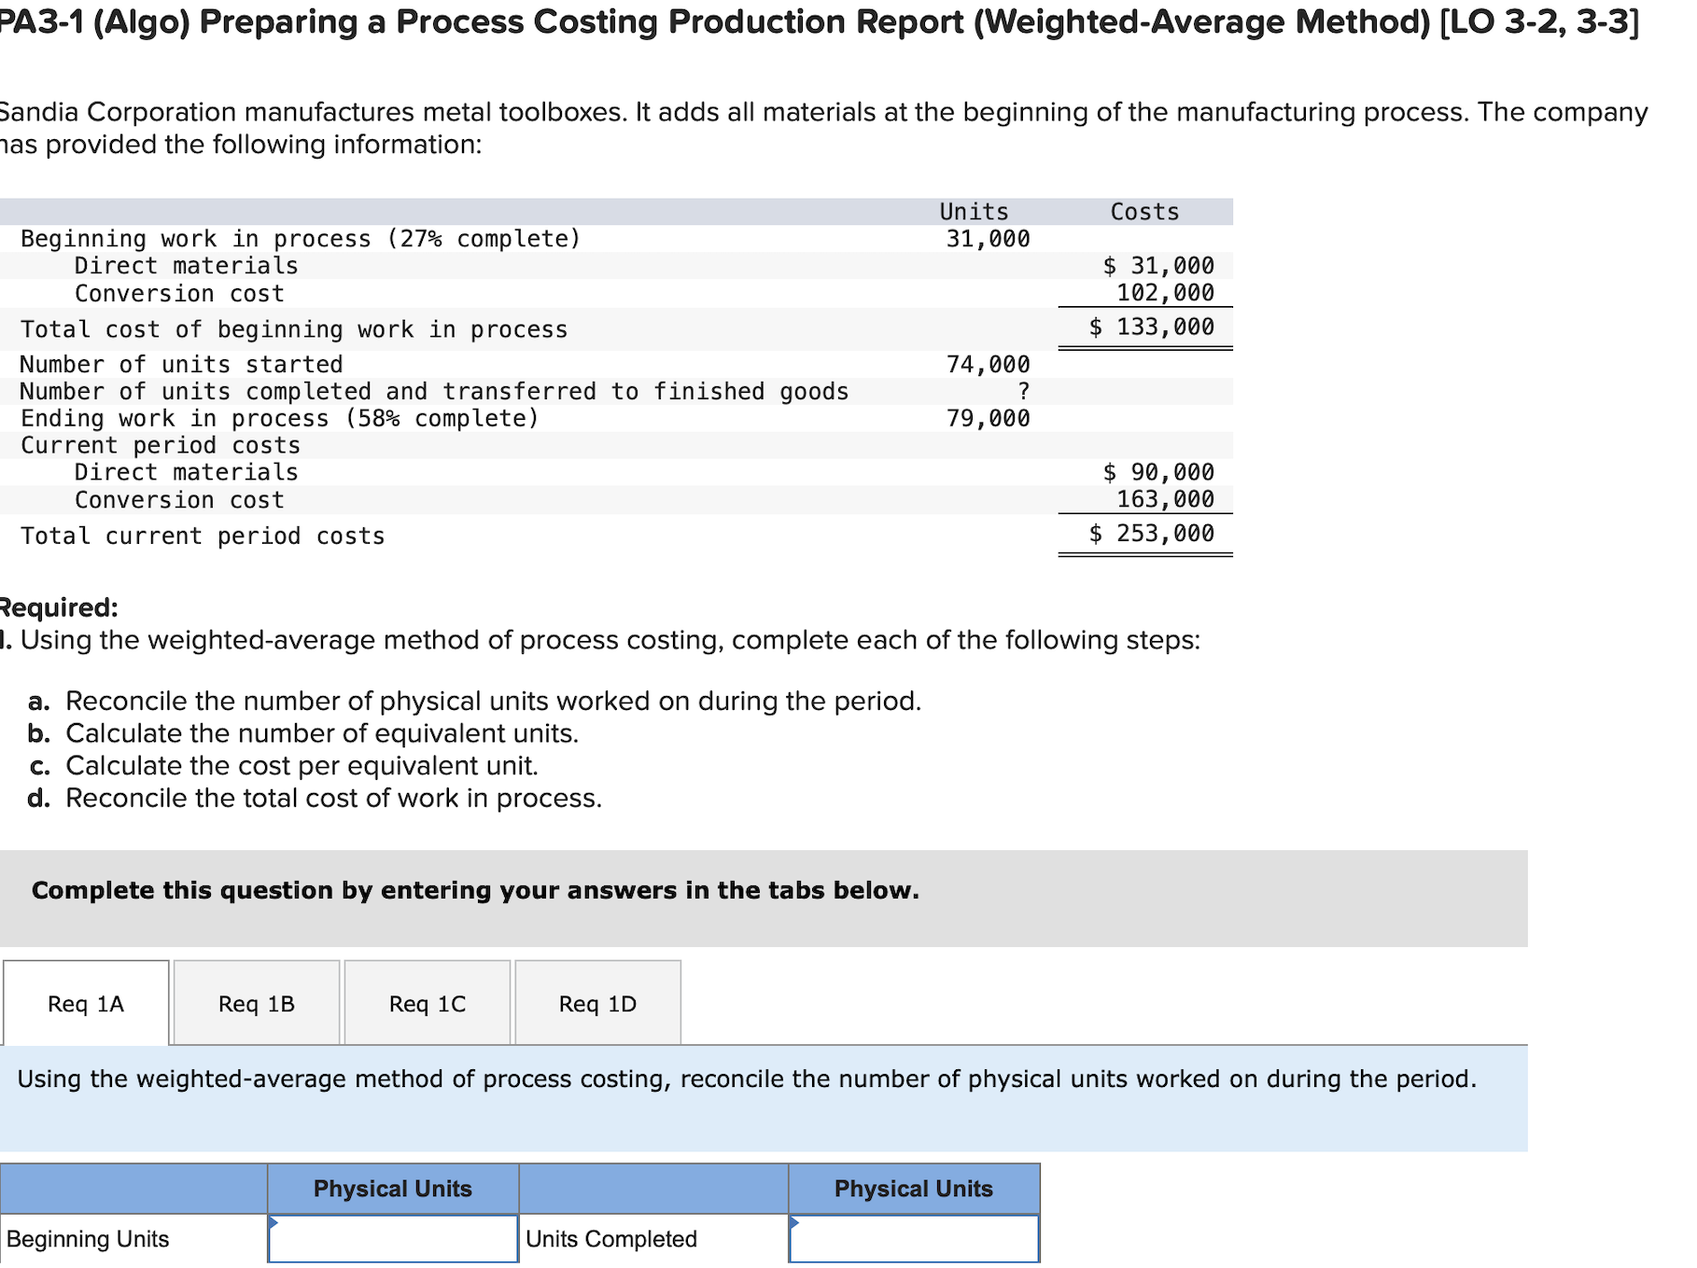Click the Units Completed row label

(x=610, y=1238)
